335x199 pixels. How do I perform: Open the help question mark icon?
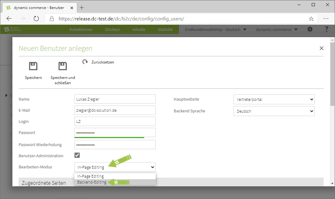point(326,29)
